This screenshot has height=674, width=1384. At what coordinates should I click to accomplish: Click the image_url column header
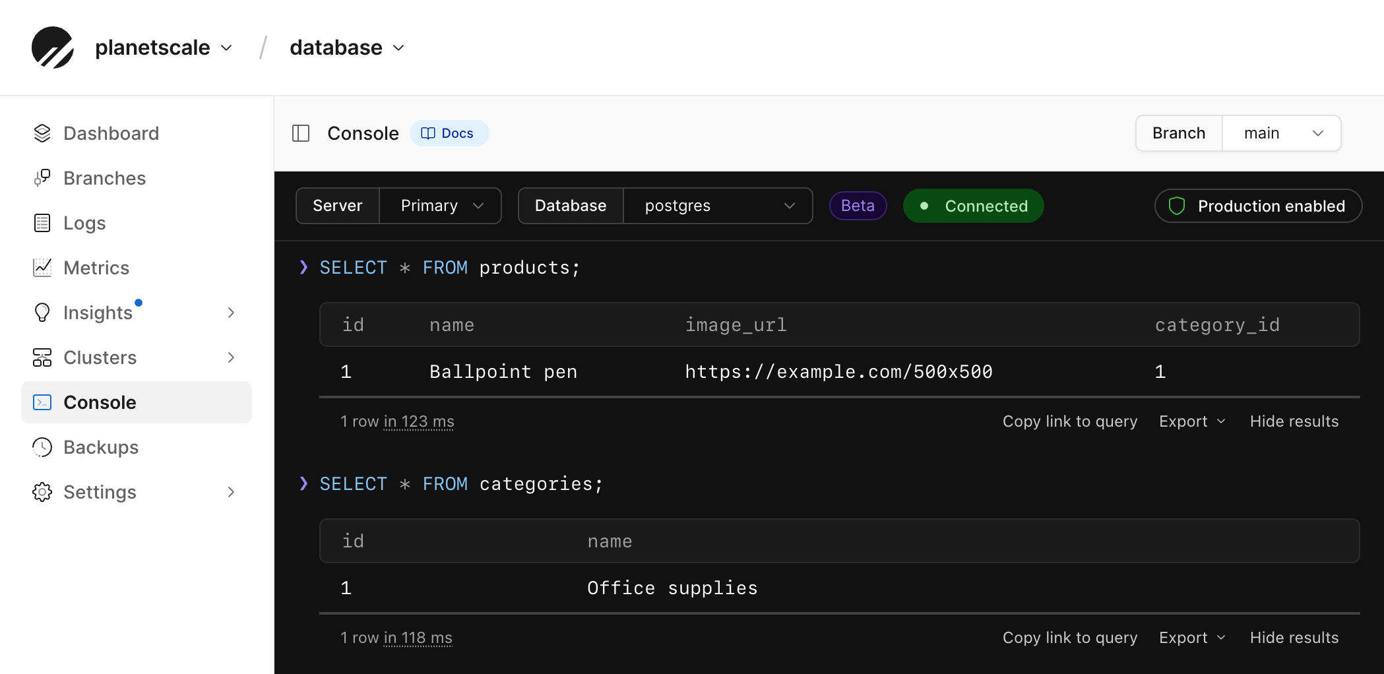[x=736, y=325]
